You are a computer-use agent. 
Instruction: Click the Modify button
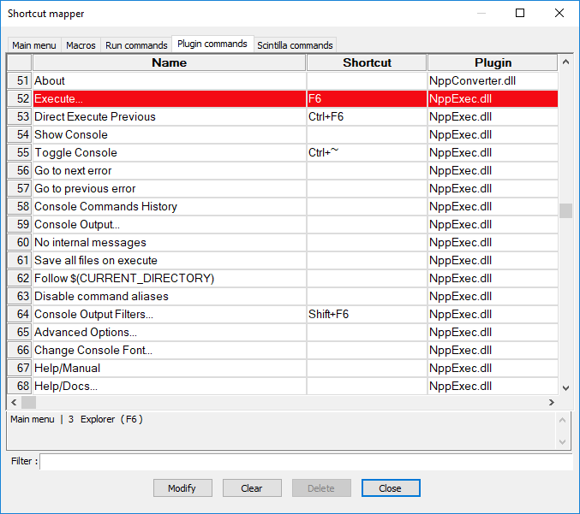click(x=182, y=487)
